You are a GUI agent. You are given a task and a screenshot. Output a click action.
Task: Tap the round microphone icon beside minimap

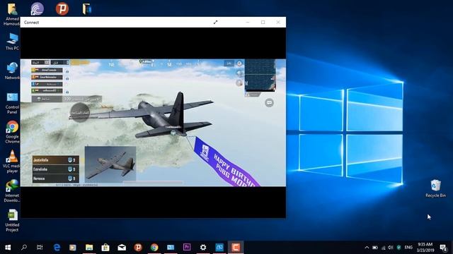coord(239,83)
